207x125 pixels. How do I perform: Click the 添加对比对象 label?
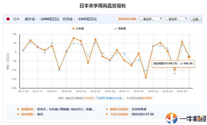tap(128, 19)
